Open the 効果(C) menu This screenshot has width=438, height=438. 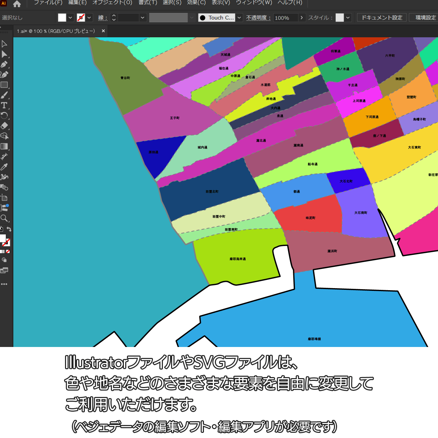[x=196, y=3]
